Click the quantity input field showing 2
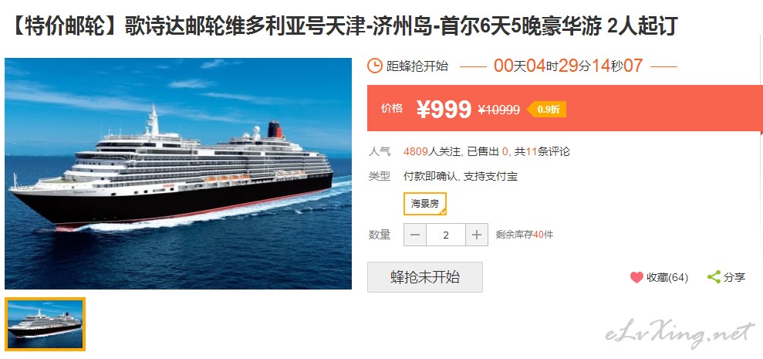763x359 pixels. pyautogui.click(x=446, y=235)
